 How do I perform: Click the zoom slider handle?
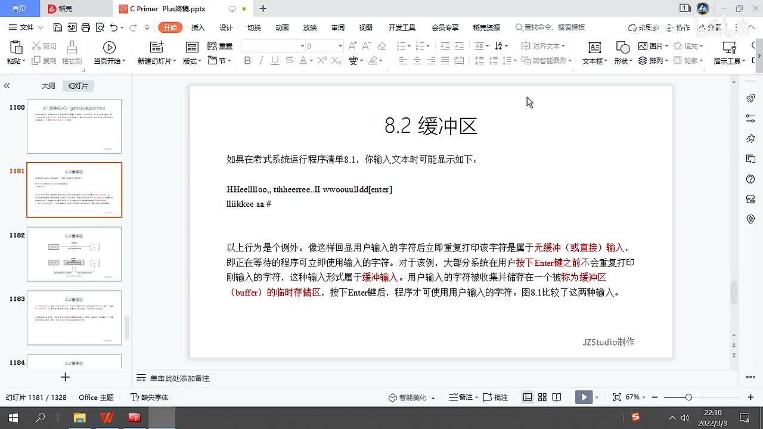tap(688, 397)
